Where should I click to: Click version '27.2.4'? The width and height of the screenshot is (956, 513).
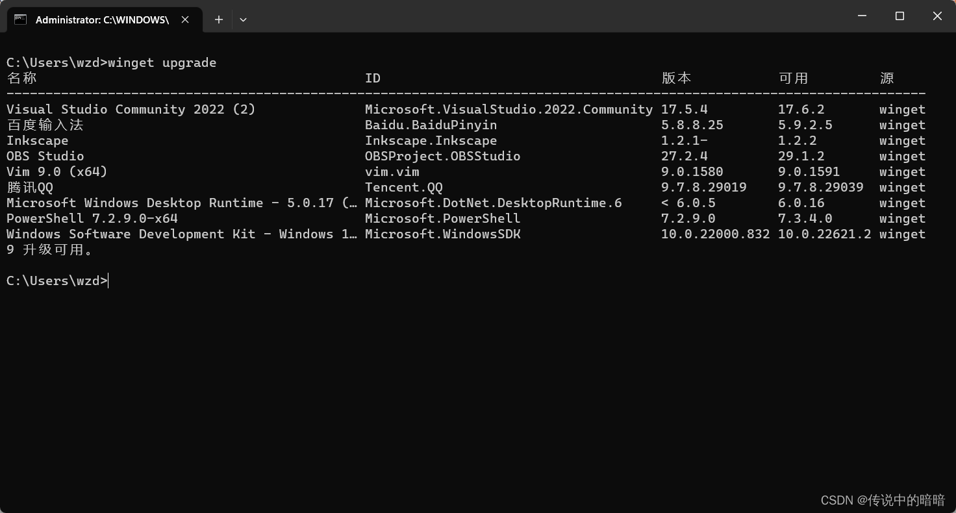click(685, 156)
